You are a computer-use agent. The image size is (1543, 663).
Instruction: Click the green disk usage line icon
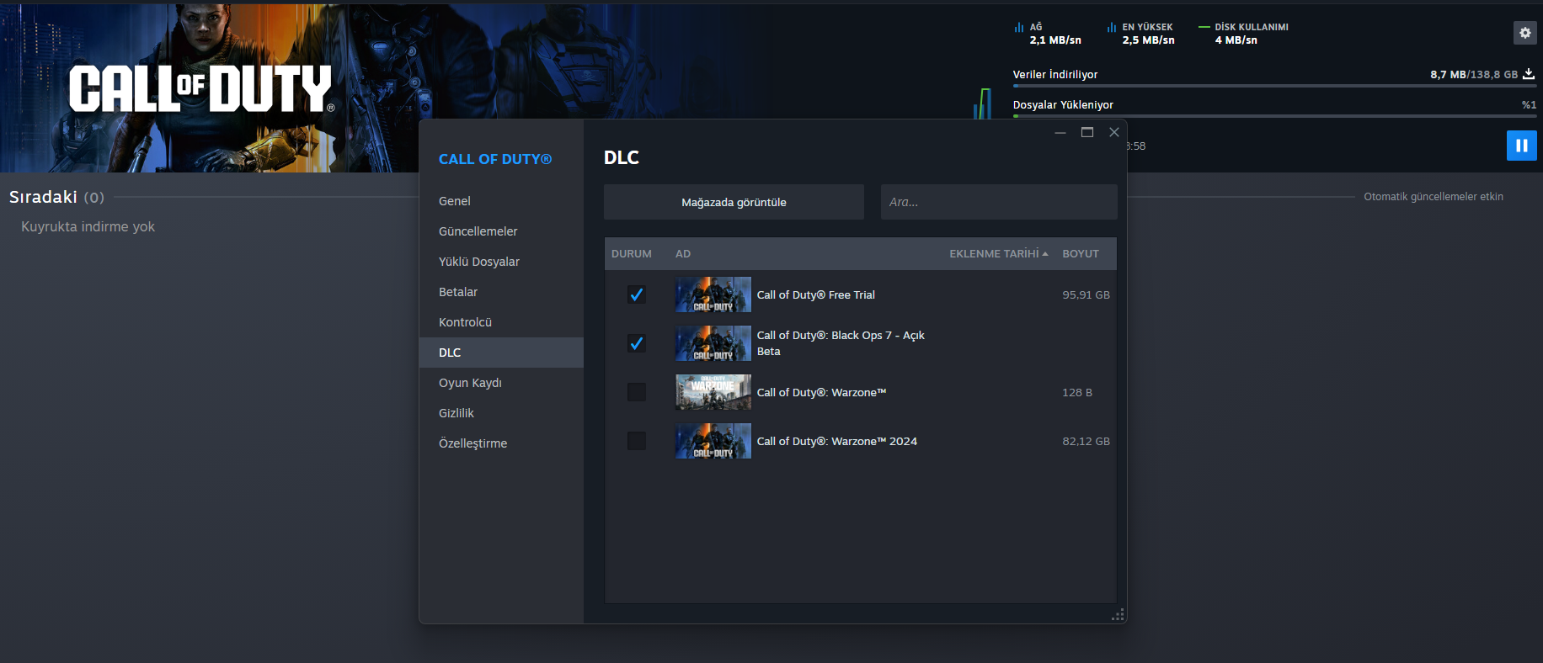point(1204,27)
